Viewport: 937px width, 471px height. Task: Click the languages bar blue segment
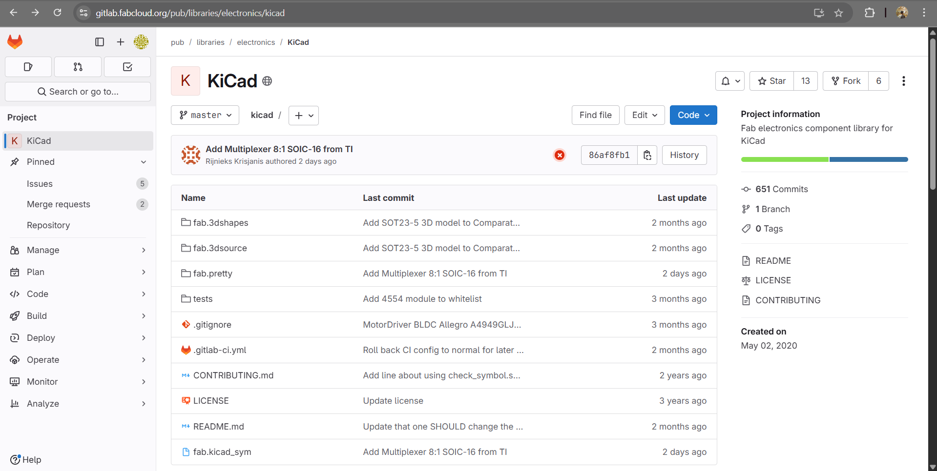(869, 159)
